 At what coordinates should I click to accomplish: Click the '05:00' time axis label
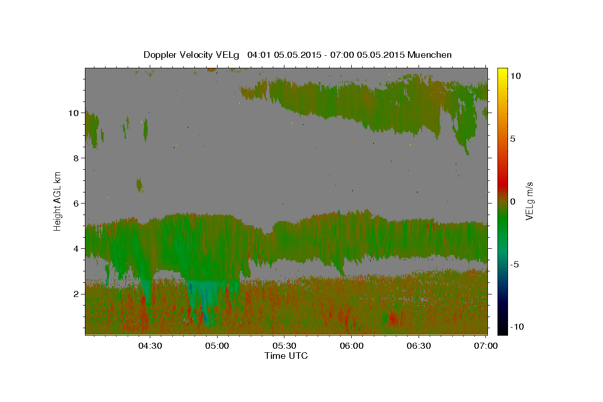pos(218,346)
